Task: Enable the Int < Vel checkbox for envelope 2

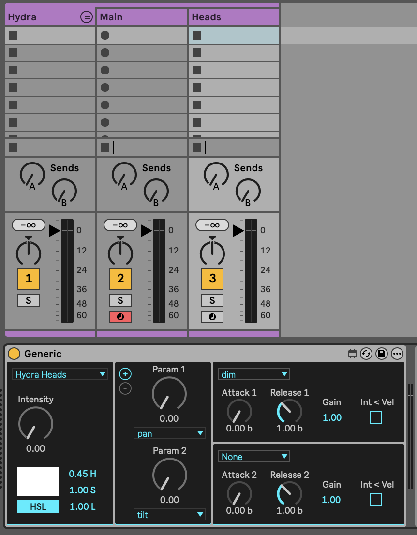Action: (x=375, y=499)
